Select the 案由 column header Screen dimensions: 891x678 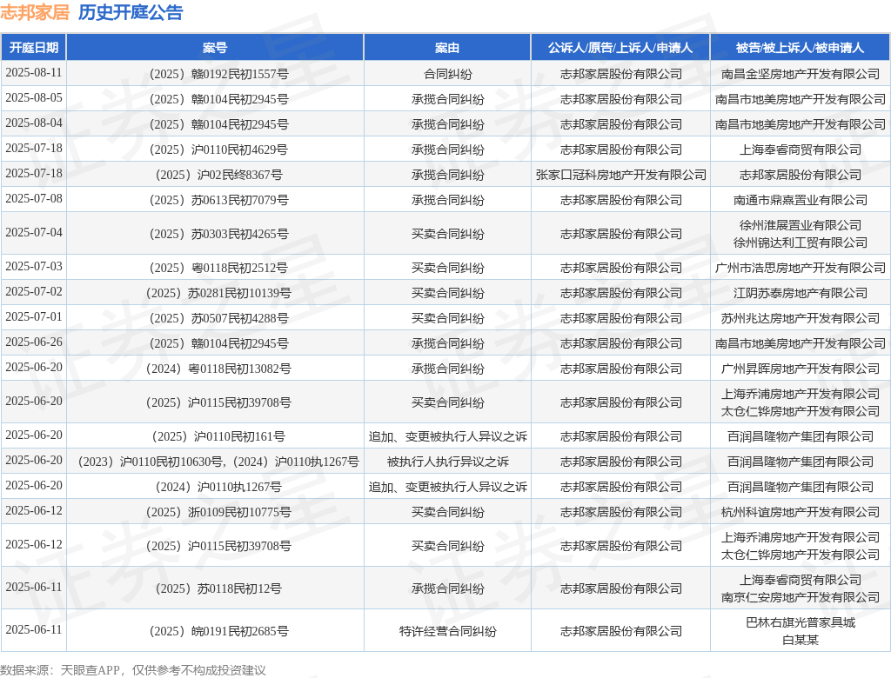point(447,48)
